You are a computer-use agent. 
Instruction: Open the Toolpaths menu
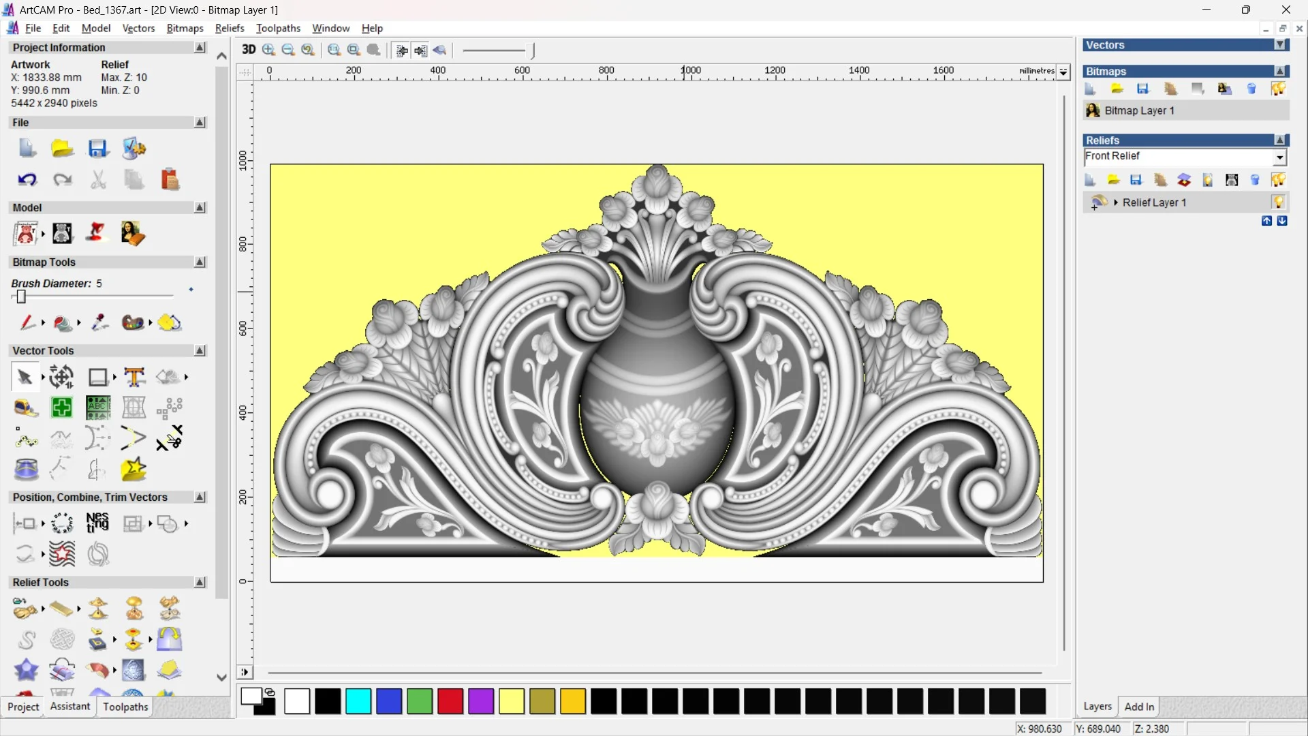click(278, 28)
